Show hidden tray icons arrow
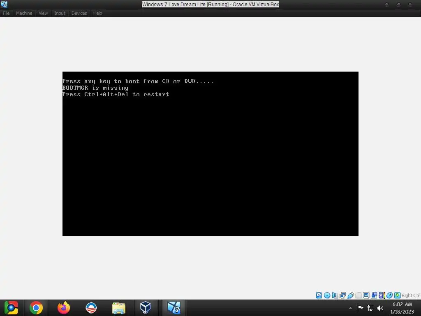 click(x=350, y=308)
